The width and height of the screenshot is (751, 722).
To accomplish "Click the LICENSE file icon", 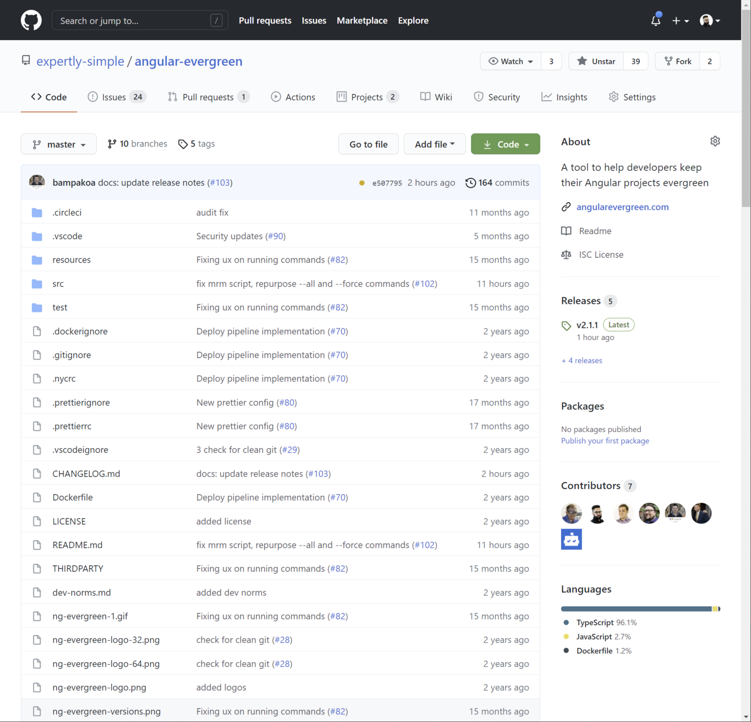I will click(37, 521).
